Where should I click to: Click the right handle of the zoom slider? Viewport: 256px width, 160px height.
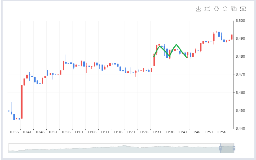[234, 148]
